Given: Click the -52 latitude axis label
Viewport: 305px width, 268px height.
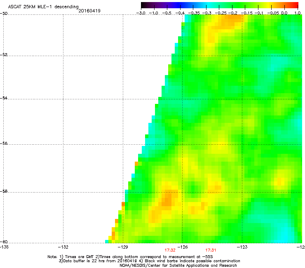Looking at the screenshot, I should tap(4, 55).
